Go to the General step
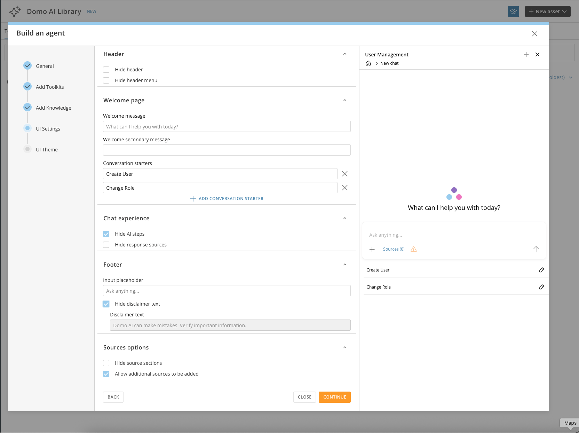 [45, 66]
